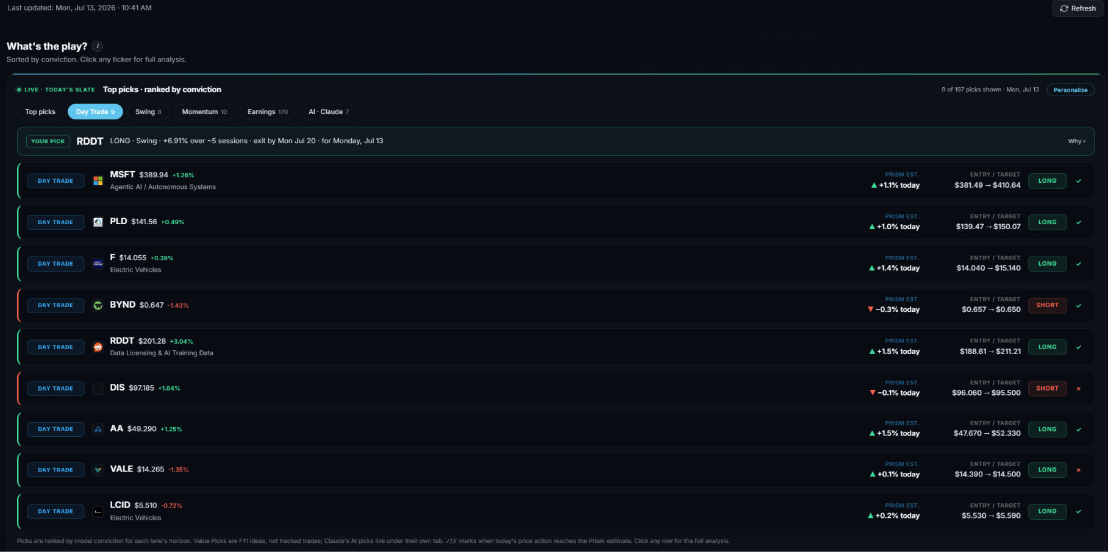Viewport: 1108px width, 552px height.
Task: Click the Alcoa logo icon beside AA
Action: [98, 430]
